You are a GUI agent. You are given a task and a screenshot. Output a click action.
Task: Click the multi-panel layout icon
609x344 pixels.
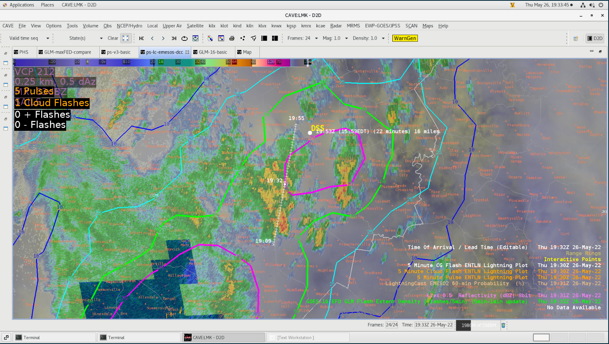[275, 38]
